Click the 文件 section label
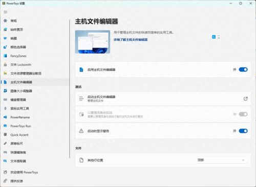Image resolution: width=256 pixels, height=187 pixels. pos(78,148)
